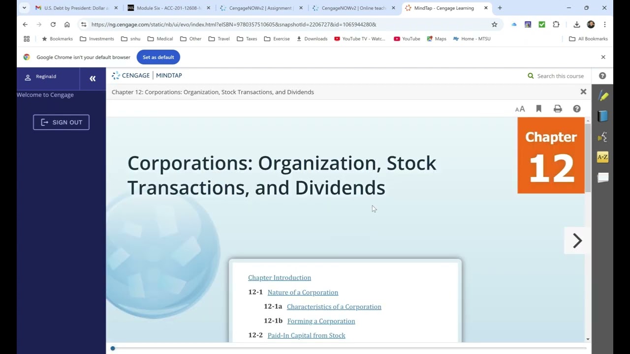Open the Chrome three-dot menu

[x=604, y=24]
